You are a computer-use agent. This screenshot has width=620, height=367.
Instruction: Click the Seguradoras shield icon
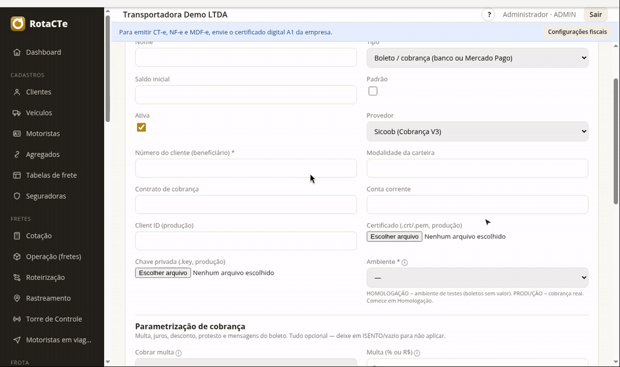[x=17, y=196]
